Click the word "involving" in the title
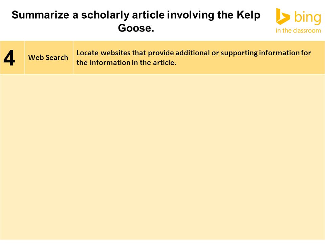The image size is (325, 244). pyautogui.click(x=191, y=16)
